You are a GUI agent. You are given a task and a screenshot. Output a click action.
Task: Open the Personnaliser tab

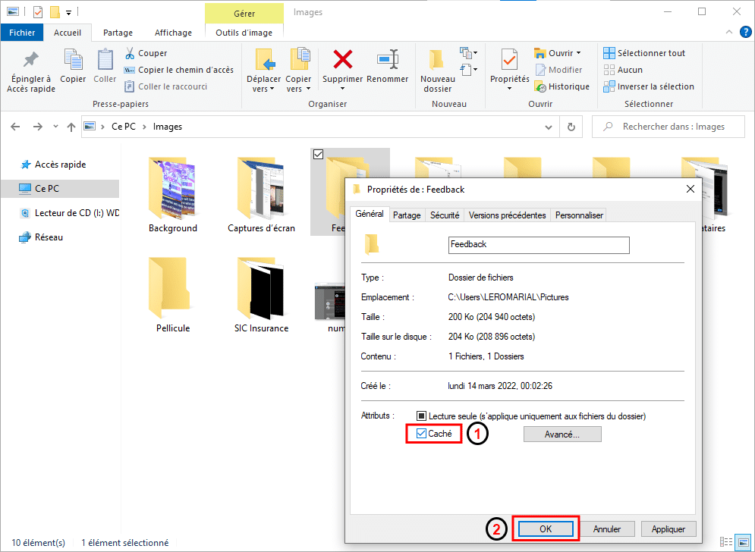pos(579,215)
